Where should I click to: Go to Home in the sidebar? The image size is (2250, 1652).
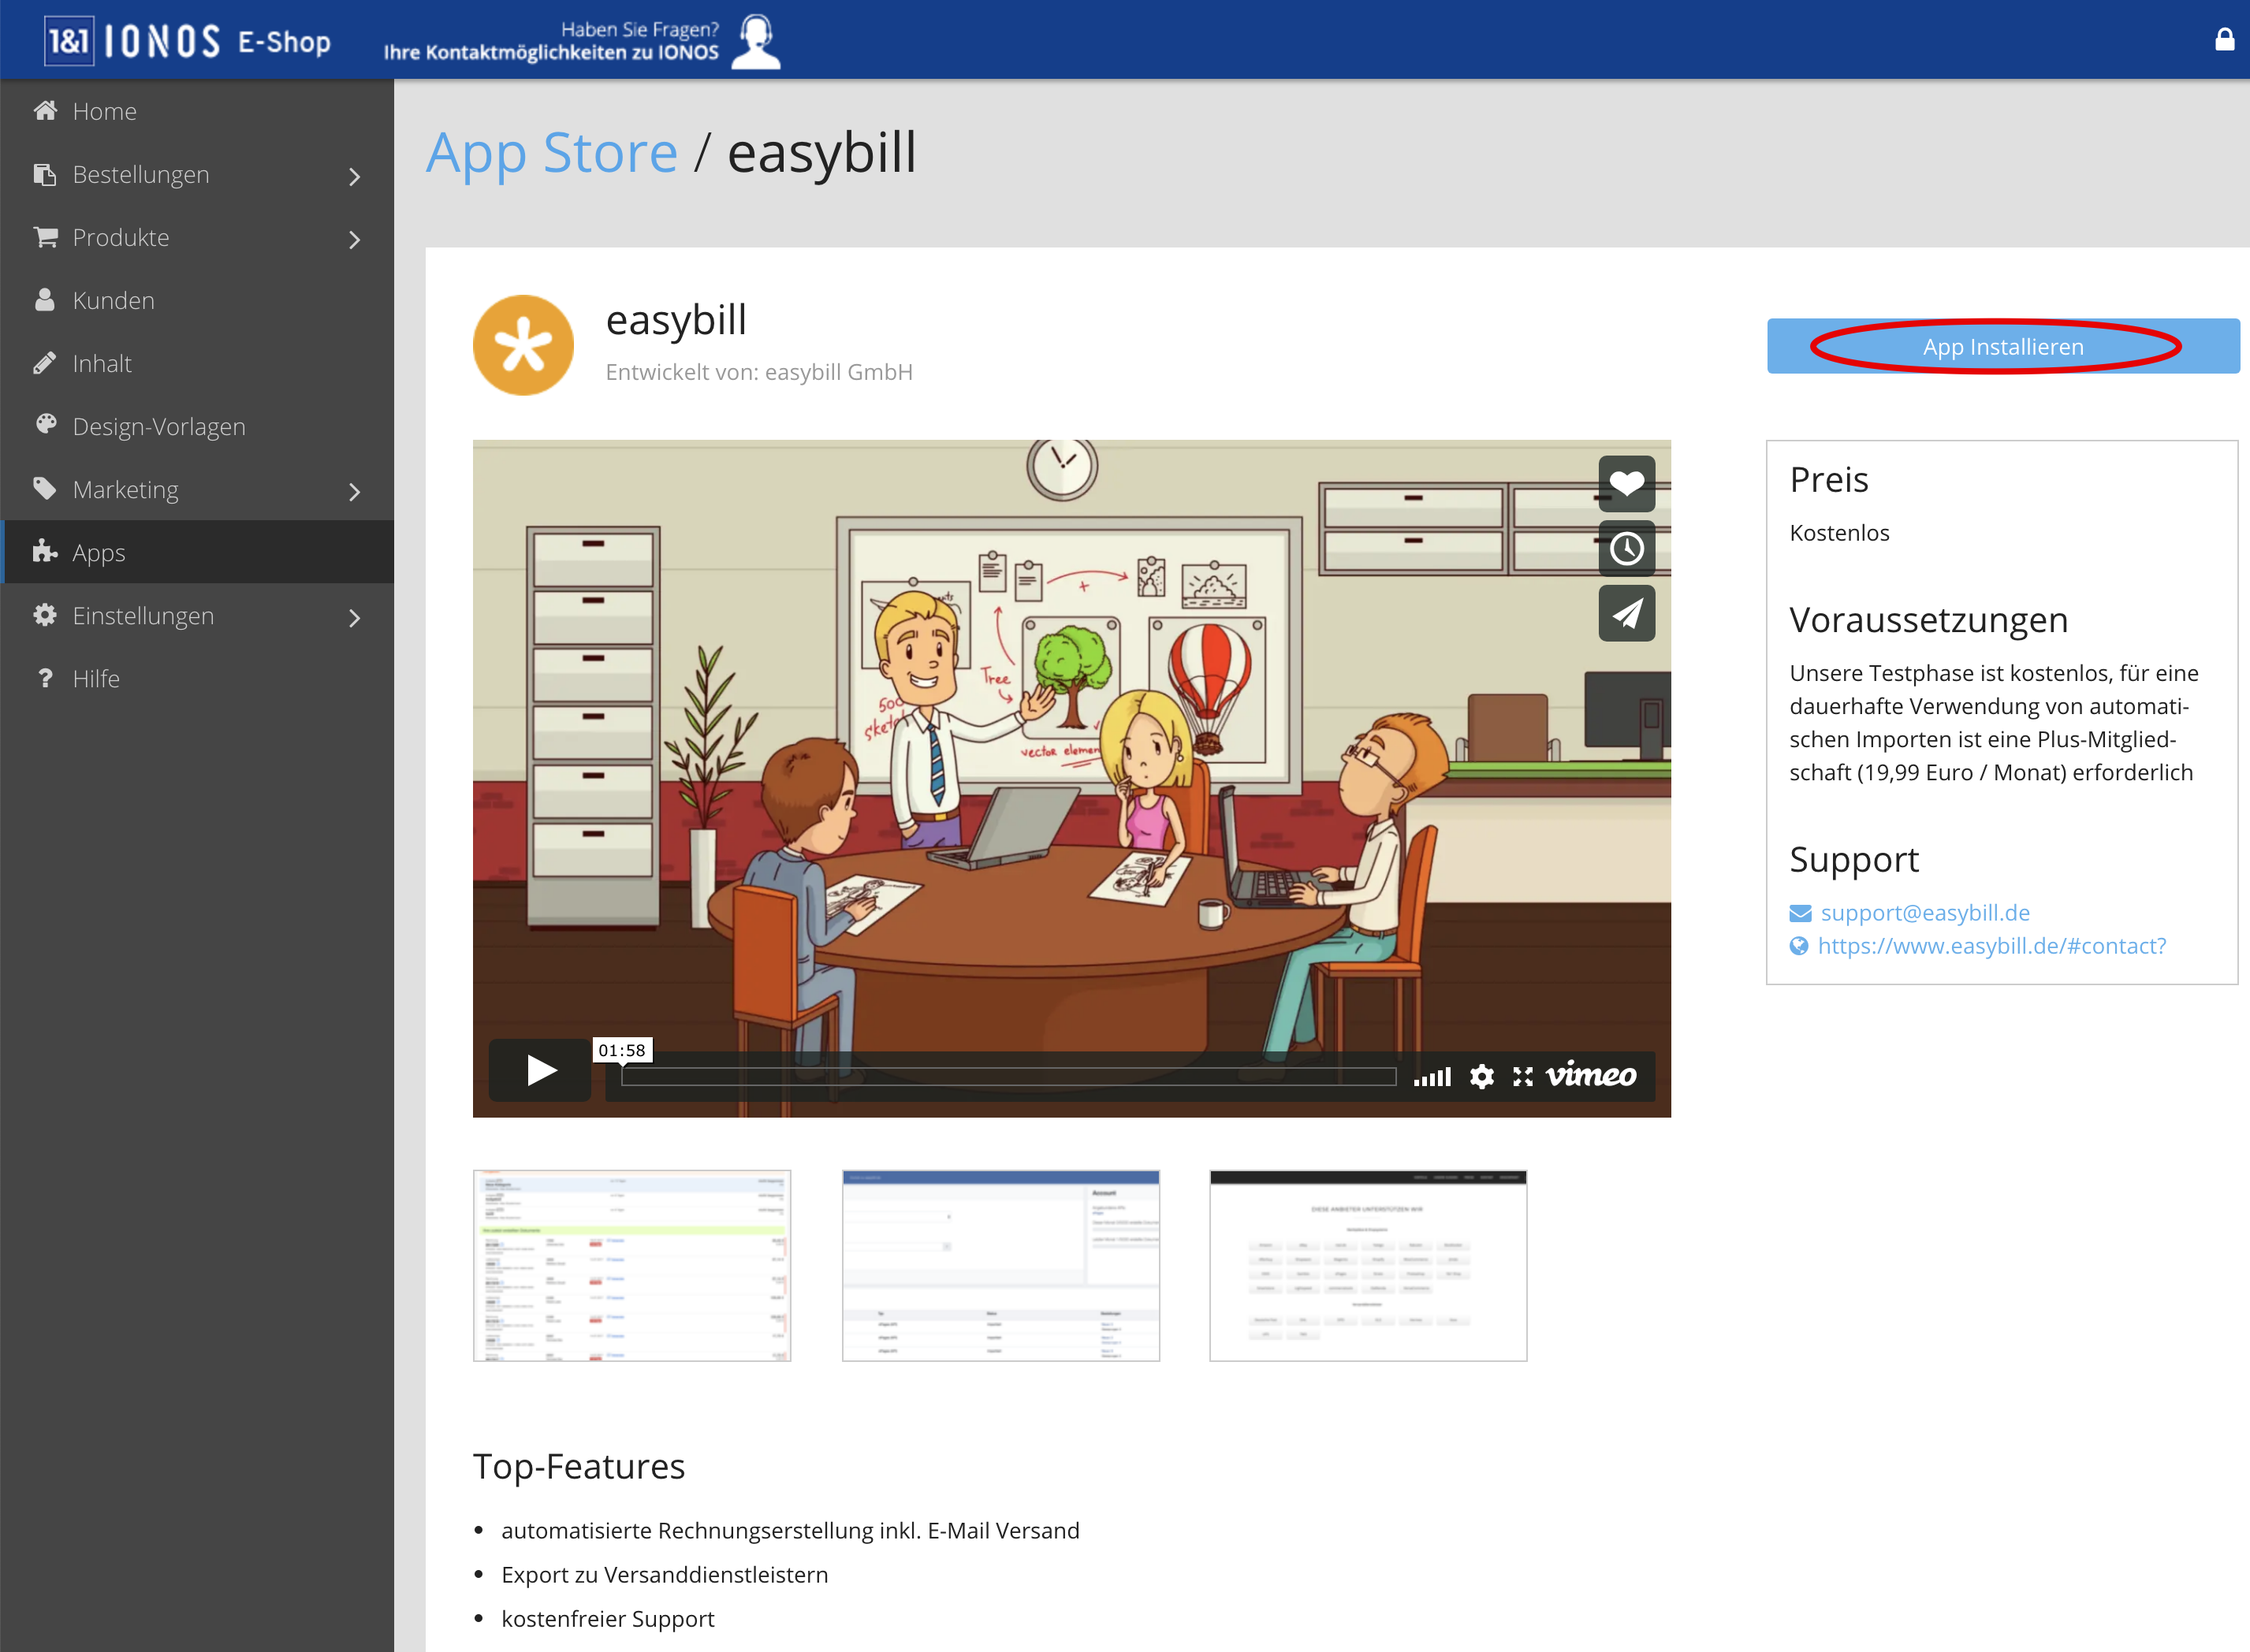(197, 111)
